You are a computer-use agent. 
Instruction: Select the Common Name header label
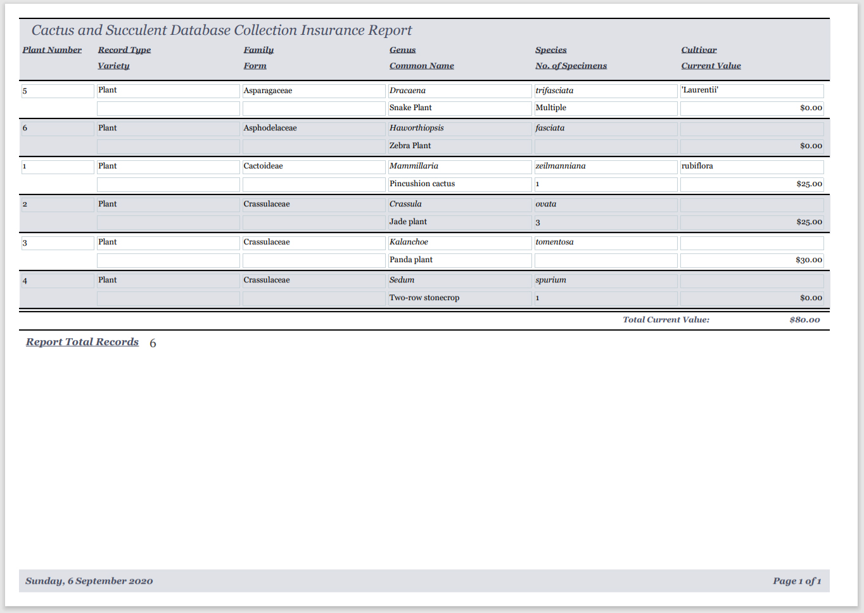421,66
